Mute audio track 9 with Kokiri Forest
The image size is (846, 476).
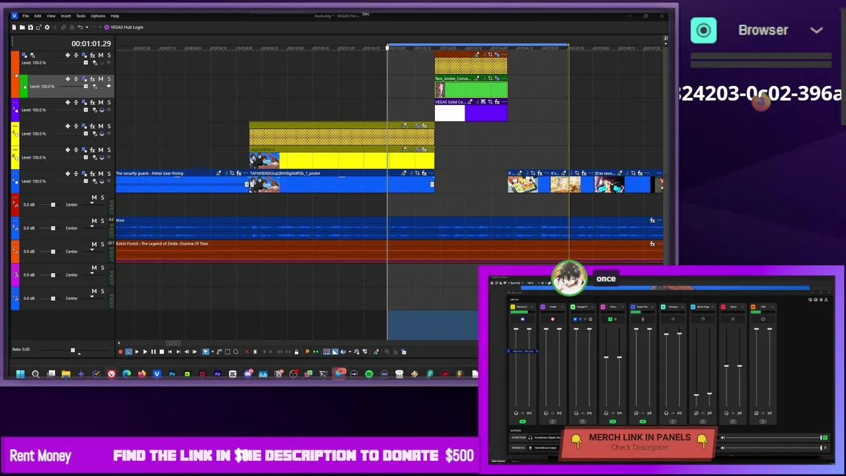[x=94, y=244]
